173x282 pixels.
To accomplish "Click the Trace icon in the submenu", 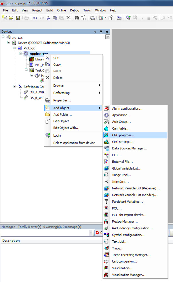I will [x=106, y=248].
